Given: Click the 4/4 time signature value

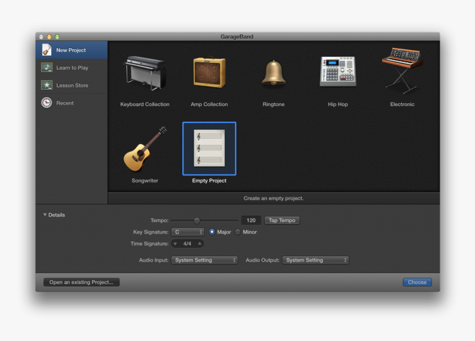Looking at the screenshot, I should (x=187, y=243).
